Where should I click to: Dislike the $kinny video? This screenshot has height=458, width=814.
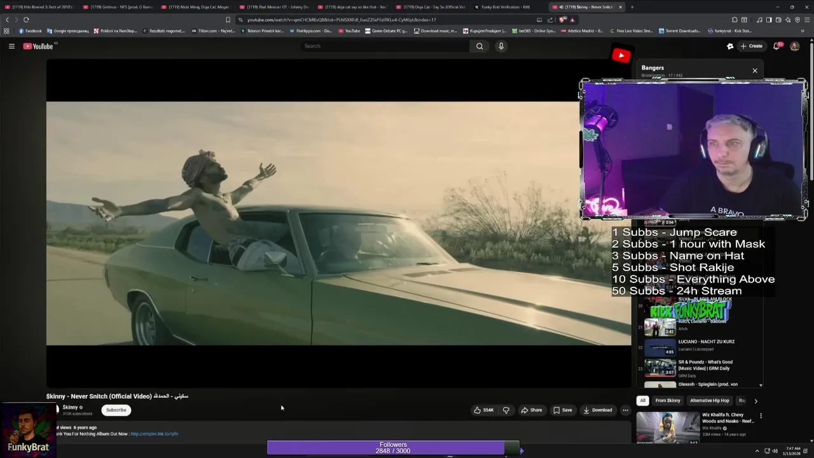pos(506,410)
